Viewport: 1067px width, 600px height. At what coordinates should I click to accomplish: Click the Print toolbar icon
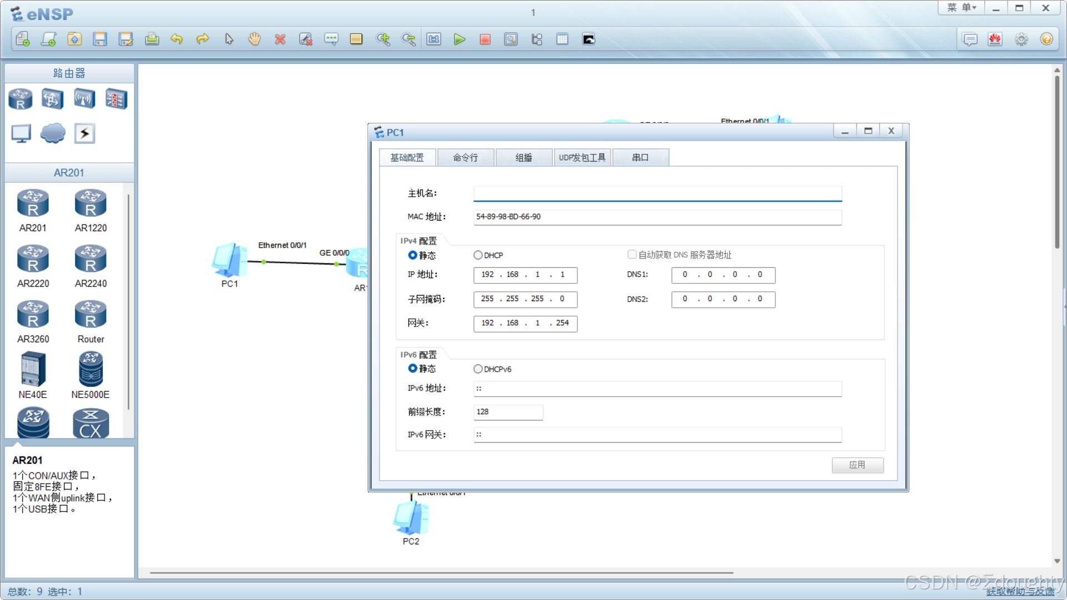(152, 39)
